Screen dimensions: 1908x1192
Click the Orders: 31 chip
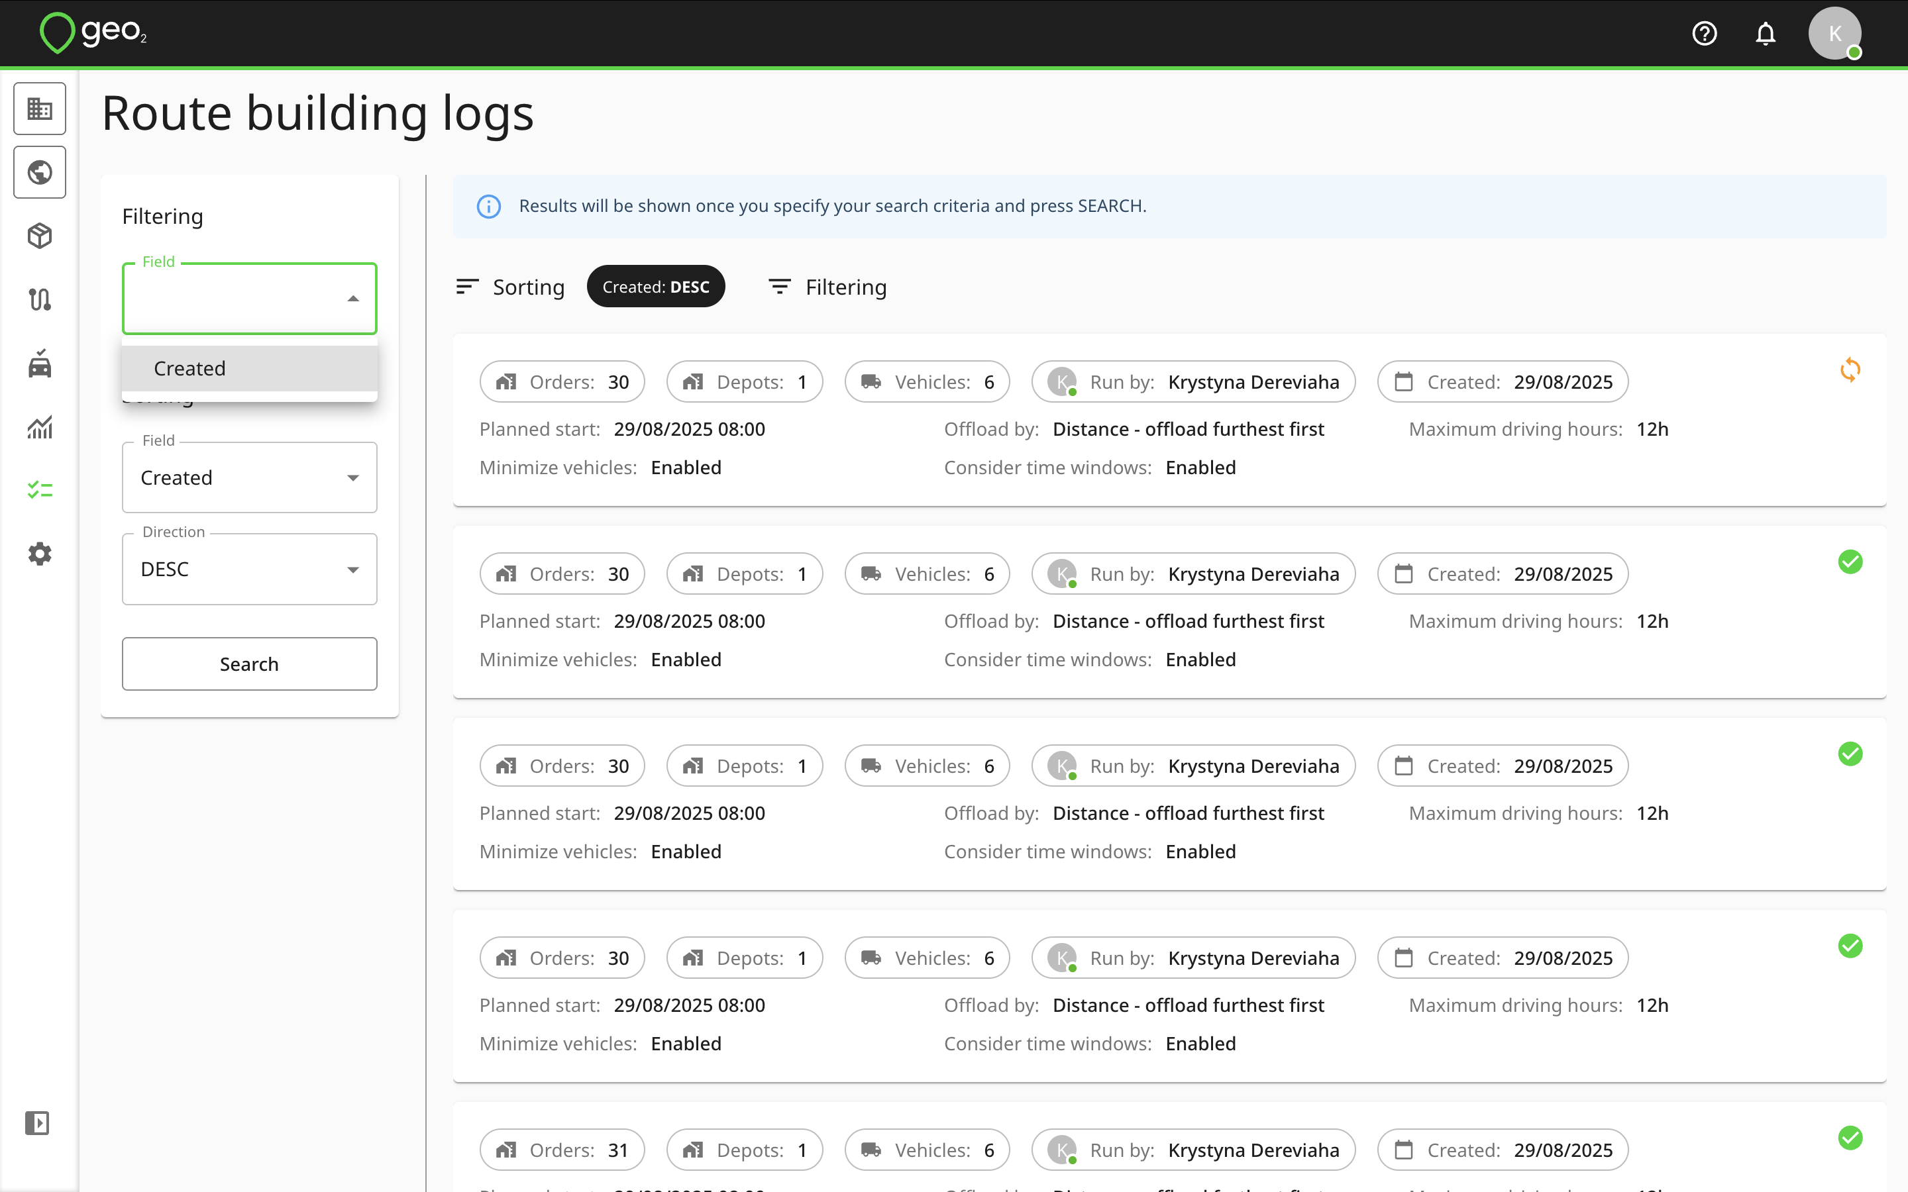pyautogui.click(x=562, y=1150)
